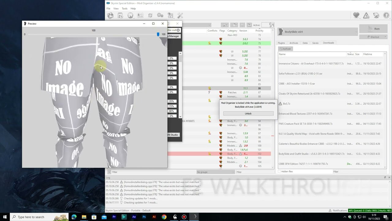Launch Premiere Pro from the taskbar
This screenshot has width=392, height=221.
point(114,217)
